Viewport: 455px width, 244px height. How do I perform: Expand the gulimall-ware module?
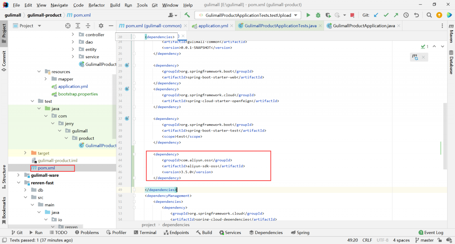click(18, 175)
